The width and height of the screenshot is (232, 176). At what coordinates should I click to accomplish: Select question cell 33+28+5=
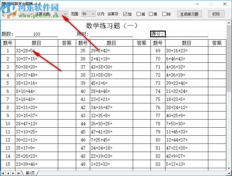pos(37,50)
